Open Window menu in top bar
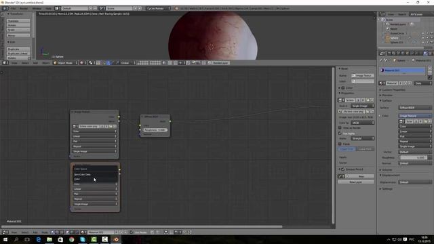The height and width of the screenshot is (244, 434). coord(37,9)
